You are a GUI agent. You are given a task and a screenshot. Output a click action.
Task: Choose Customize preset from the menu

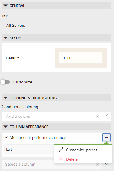[83, 150]
